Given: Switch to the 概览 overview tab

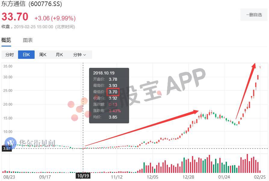Looking at the screenshot, I should click(6, 40).
